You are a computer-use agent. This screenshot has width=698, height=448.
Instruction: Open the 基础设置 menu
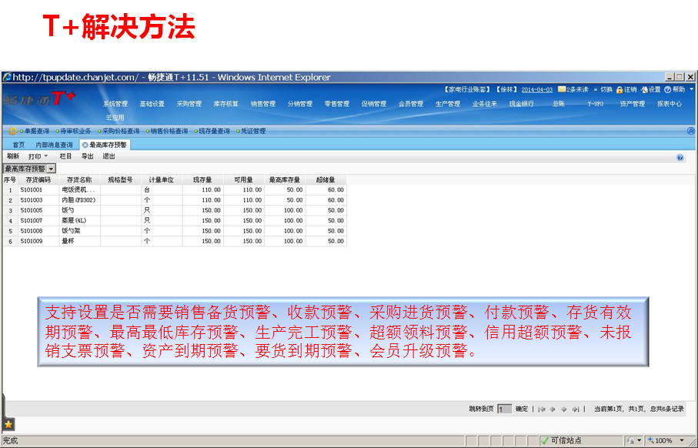coord(152,104)
